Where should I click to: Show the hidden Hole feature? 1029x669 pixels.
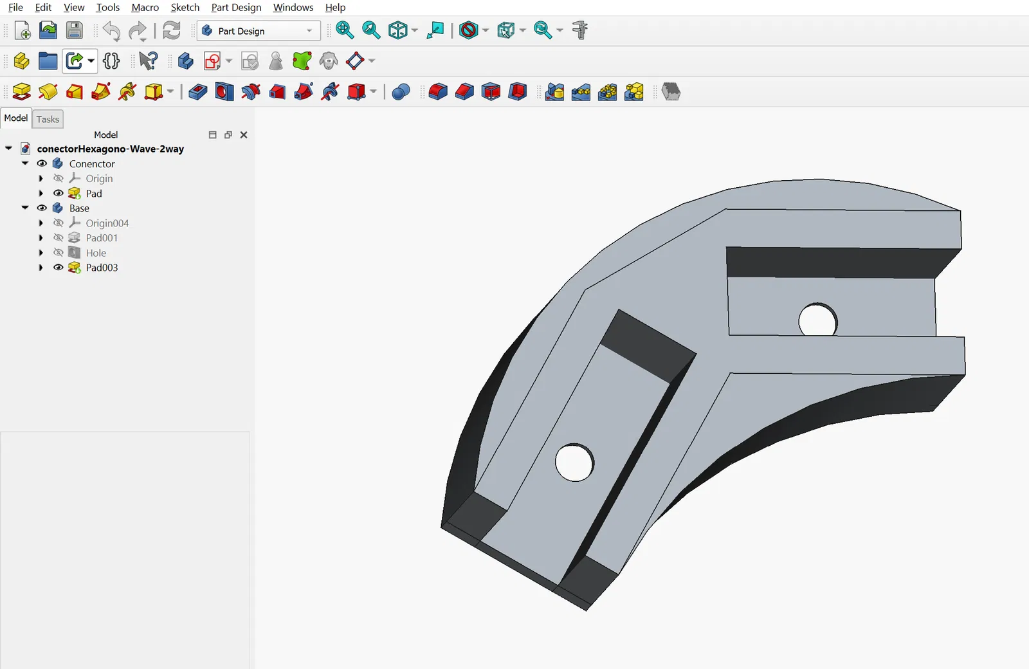pos(59,253)
